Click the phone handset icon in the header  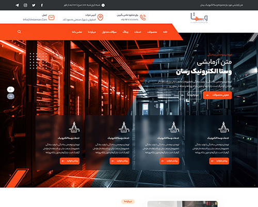pos(143,18)
